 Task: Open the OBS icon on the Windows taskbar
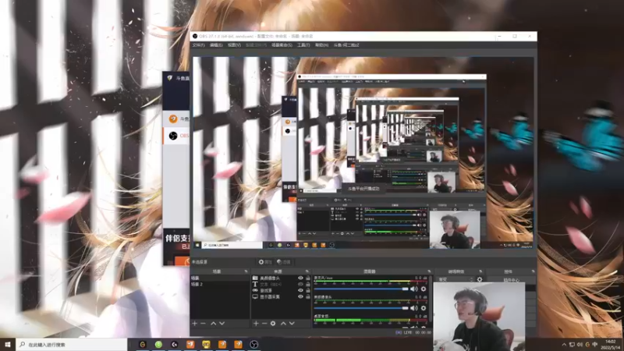(x=254, y=344)
